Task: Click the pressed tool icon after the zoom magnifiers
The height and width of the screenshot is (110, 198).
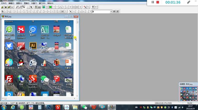Action: (24, 7)
